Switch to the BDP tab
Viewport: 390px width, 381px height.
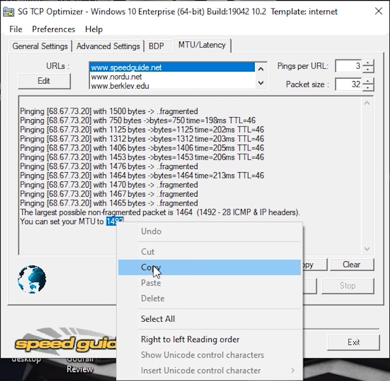pyautogui.click(x=157, y=46)
